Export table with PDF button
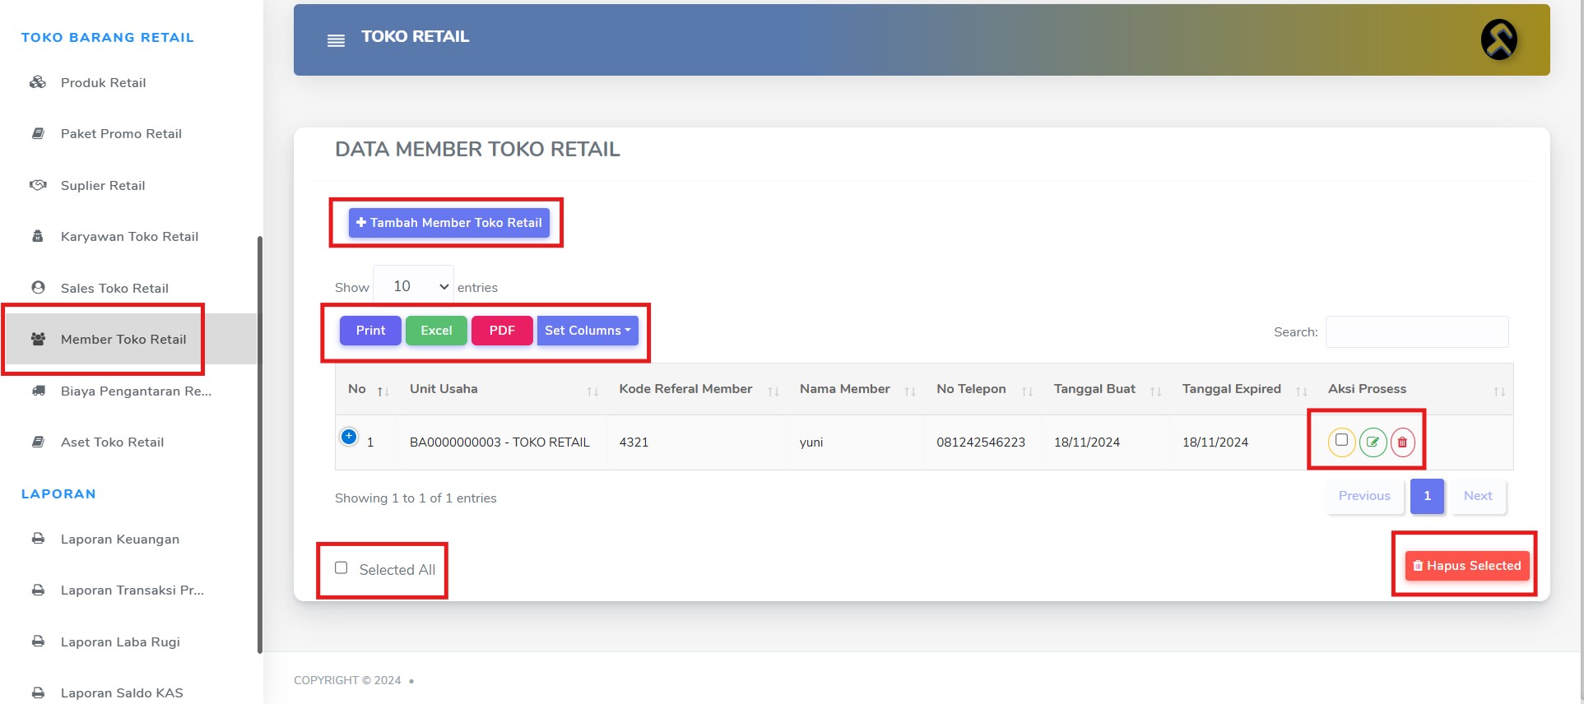1584x704 pixels. [x=502, y=331]
